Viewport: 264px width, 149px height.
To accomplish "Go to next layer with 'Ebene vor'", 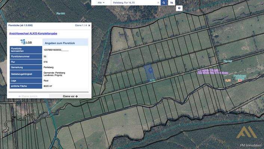I will click(x=70, y=96).
